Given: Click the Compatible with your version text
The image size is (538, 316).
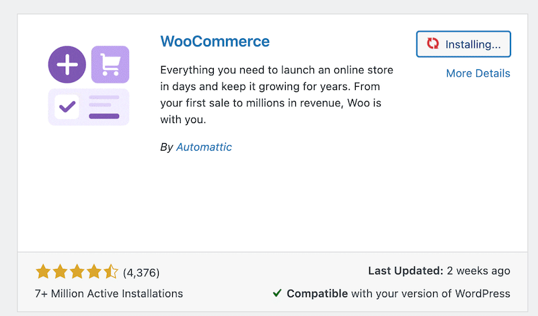Looking at the screenshot, I should point(398,293).
